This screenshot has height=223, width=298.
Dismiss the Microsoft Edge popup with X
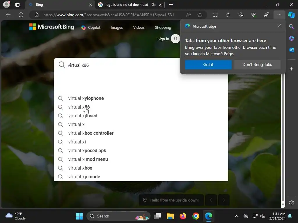click(x=279, y=26)
